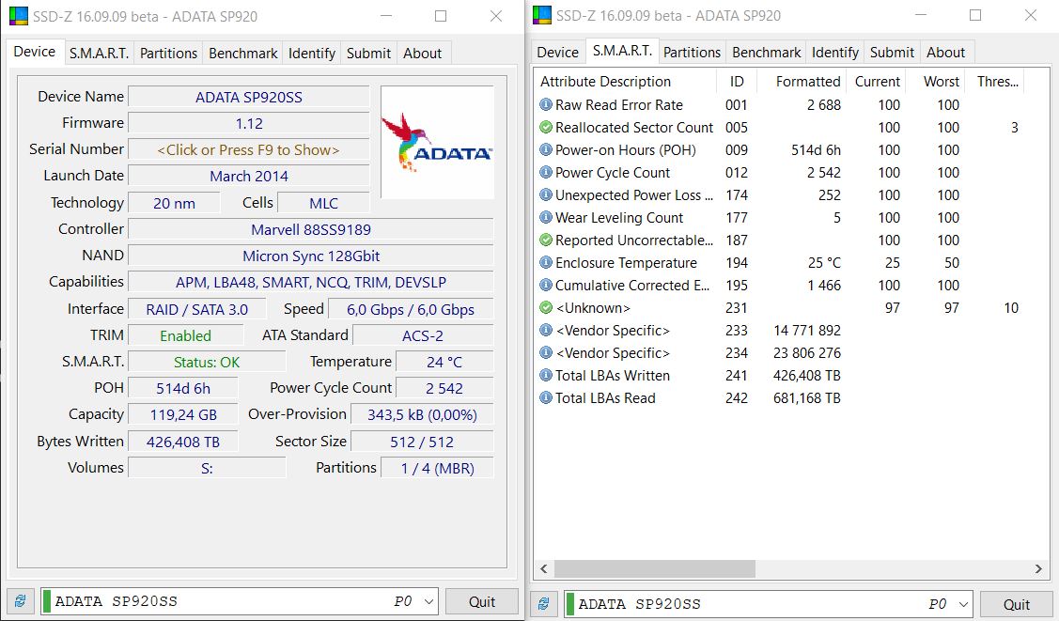Click the Partitions value 1 / 4 (MBR)
The height and width of the screenshot is (621, 1059).
pyautogui.click(x=438, y=469)
